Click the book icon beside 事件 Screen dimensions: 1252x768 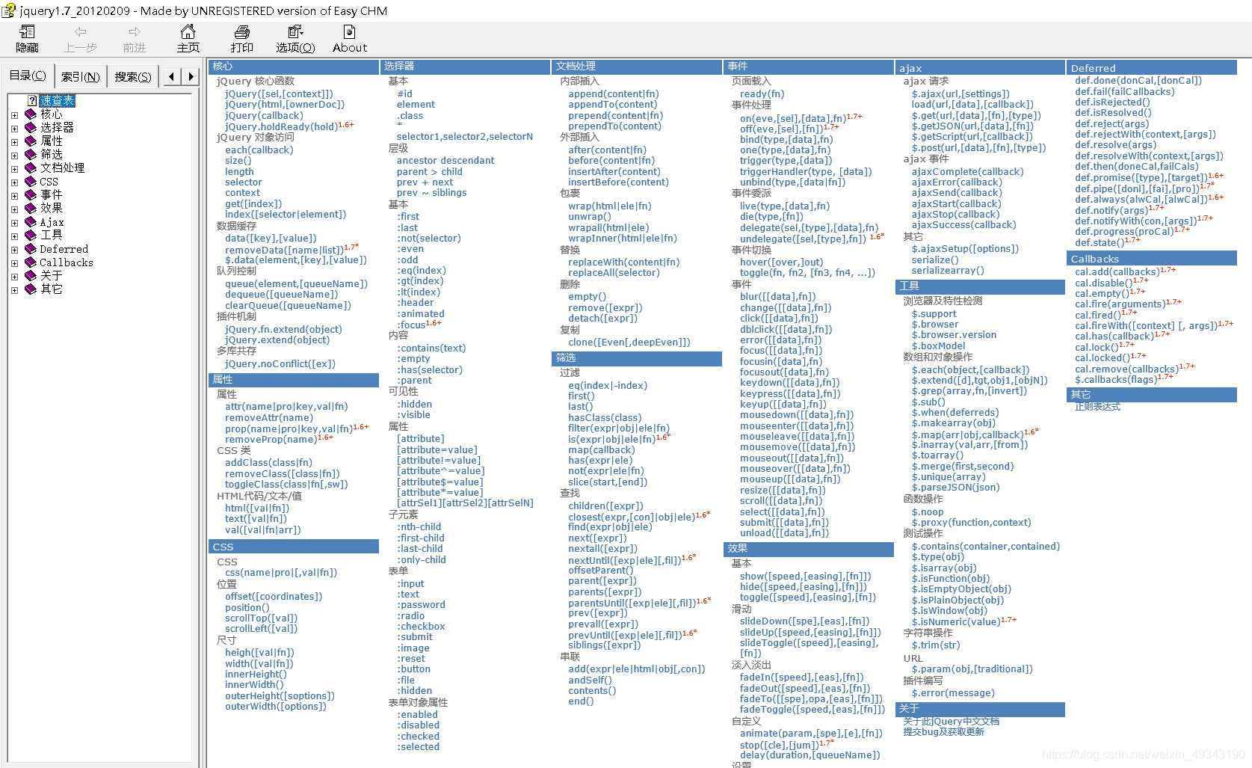coord(31,194)
